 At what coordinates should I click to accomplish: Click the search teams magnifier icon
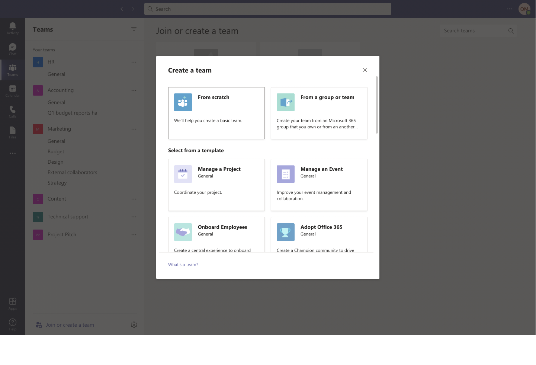511,31
